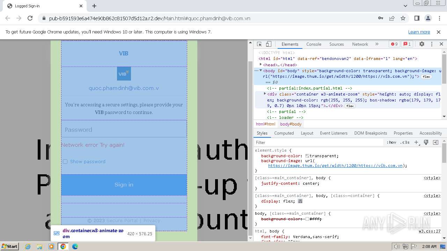Open the Windows Start menu
This screenshot has height=251, width=447.
click(9, 246)
